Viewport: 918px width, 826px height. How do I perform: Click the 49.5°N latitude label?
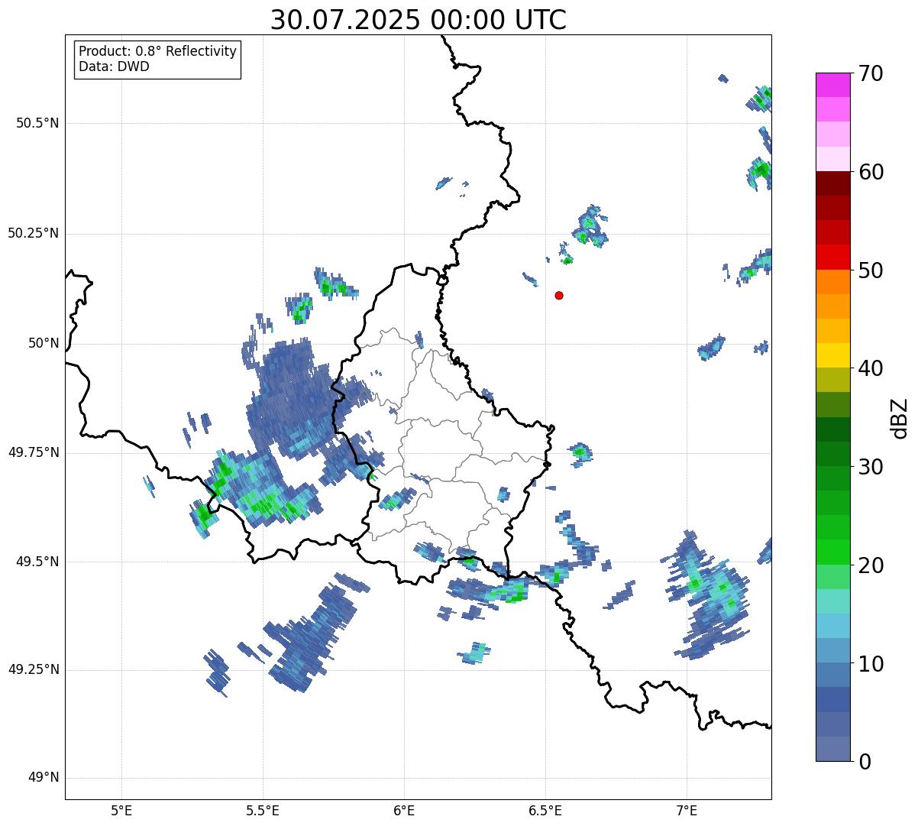coord(37,562)
